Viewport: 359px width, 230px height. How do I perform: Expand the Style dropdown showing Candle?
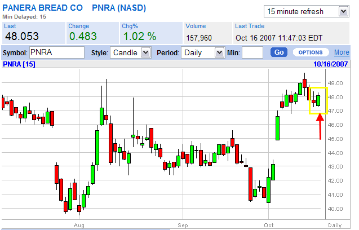tap(131, 52)
